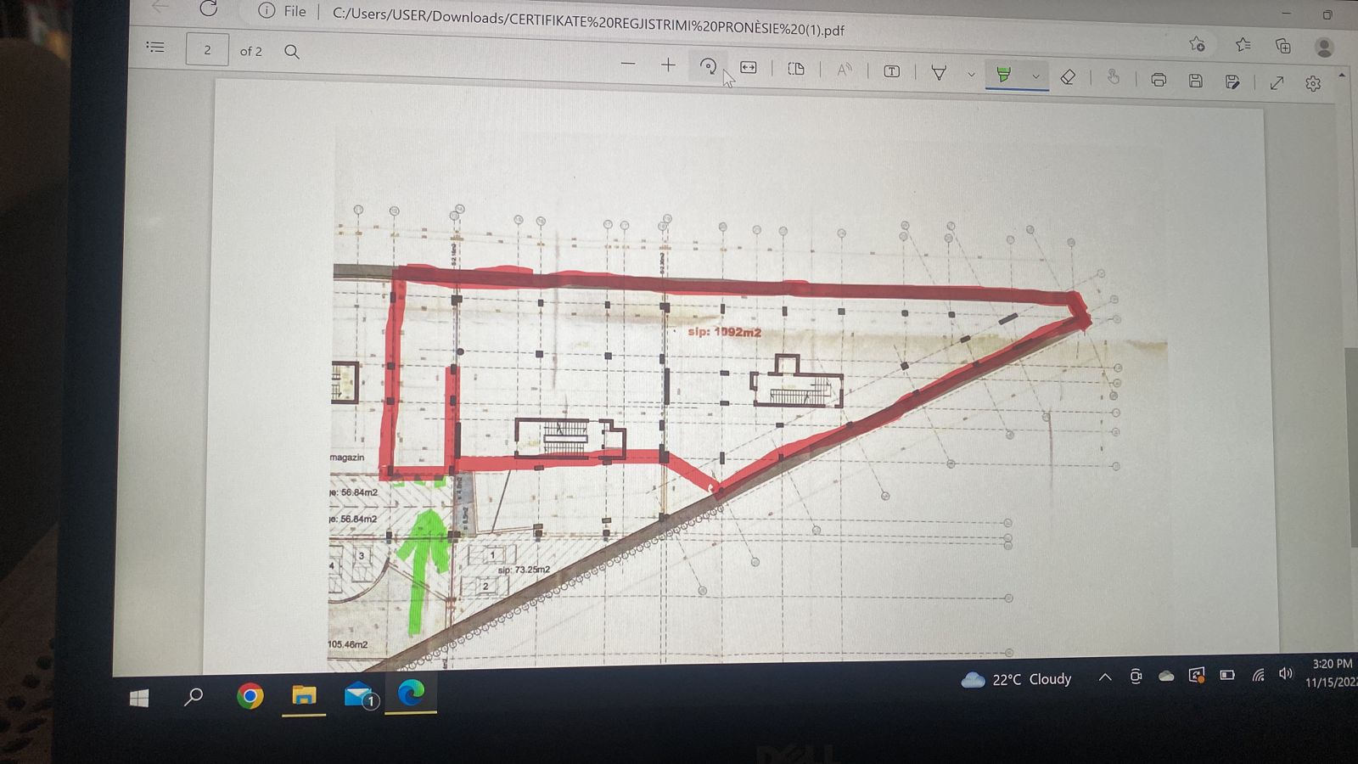Rotate the PDF page
Viewport: 1358px width, 764px height.
(x=708, y=66)
